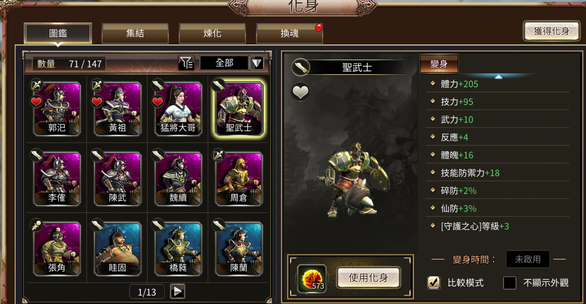The width and height of the screenshot is (586, 304).
Task: Enable the 不顯示外觀 checkbox
Action: (x=510, y=283)
